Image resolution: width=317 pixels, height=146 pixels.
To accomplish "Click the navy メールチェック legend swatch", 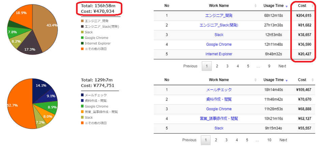I will point(83,95).
